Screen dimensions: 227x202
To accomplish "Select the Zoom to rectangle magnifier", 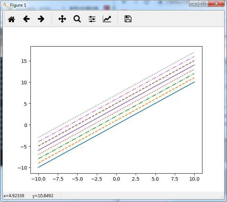I will 77,19.
